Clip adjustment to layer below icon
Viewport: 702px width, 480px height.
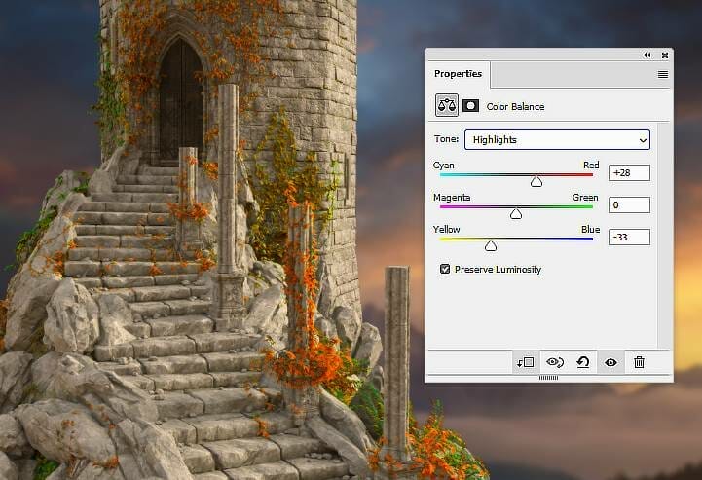pyautogui.click(x=525, y=362)
